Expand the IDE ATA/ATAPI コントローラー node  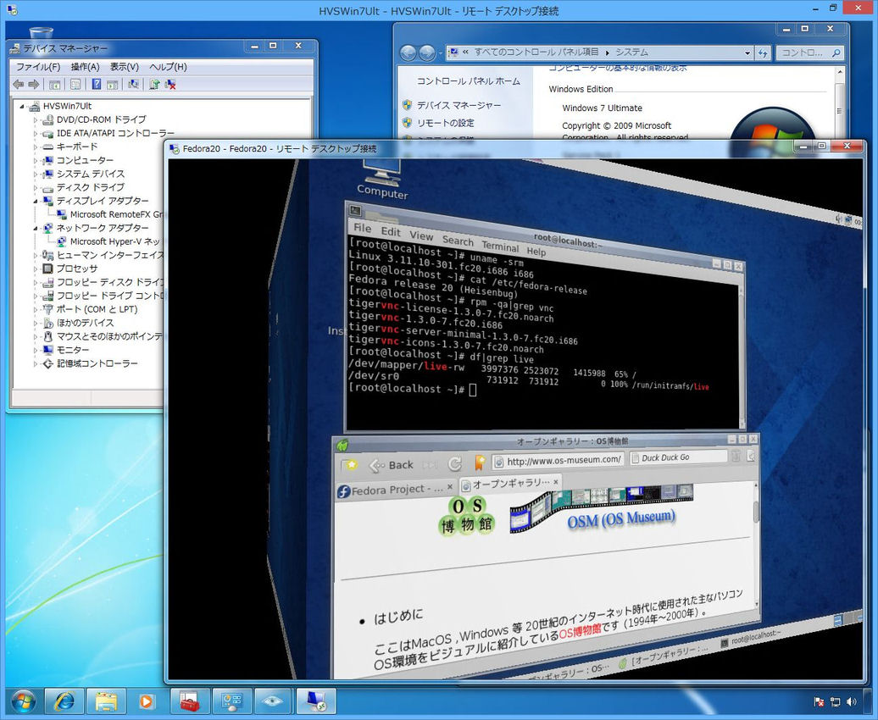[36, 133]
